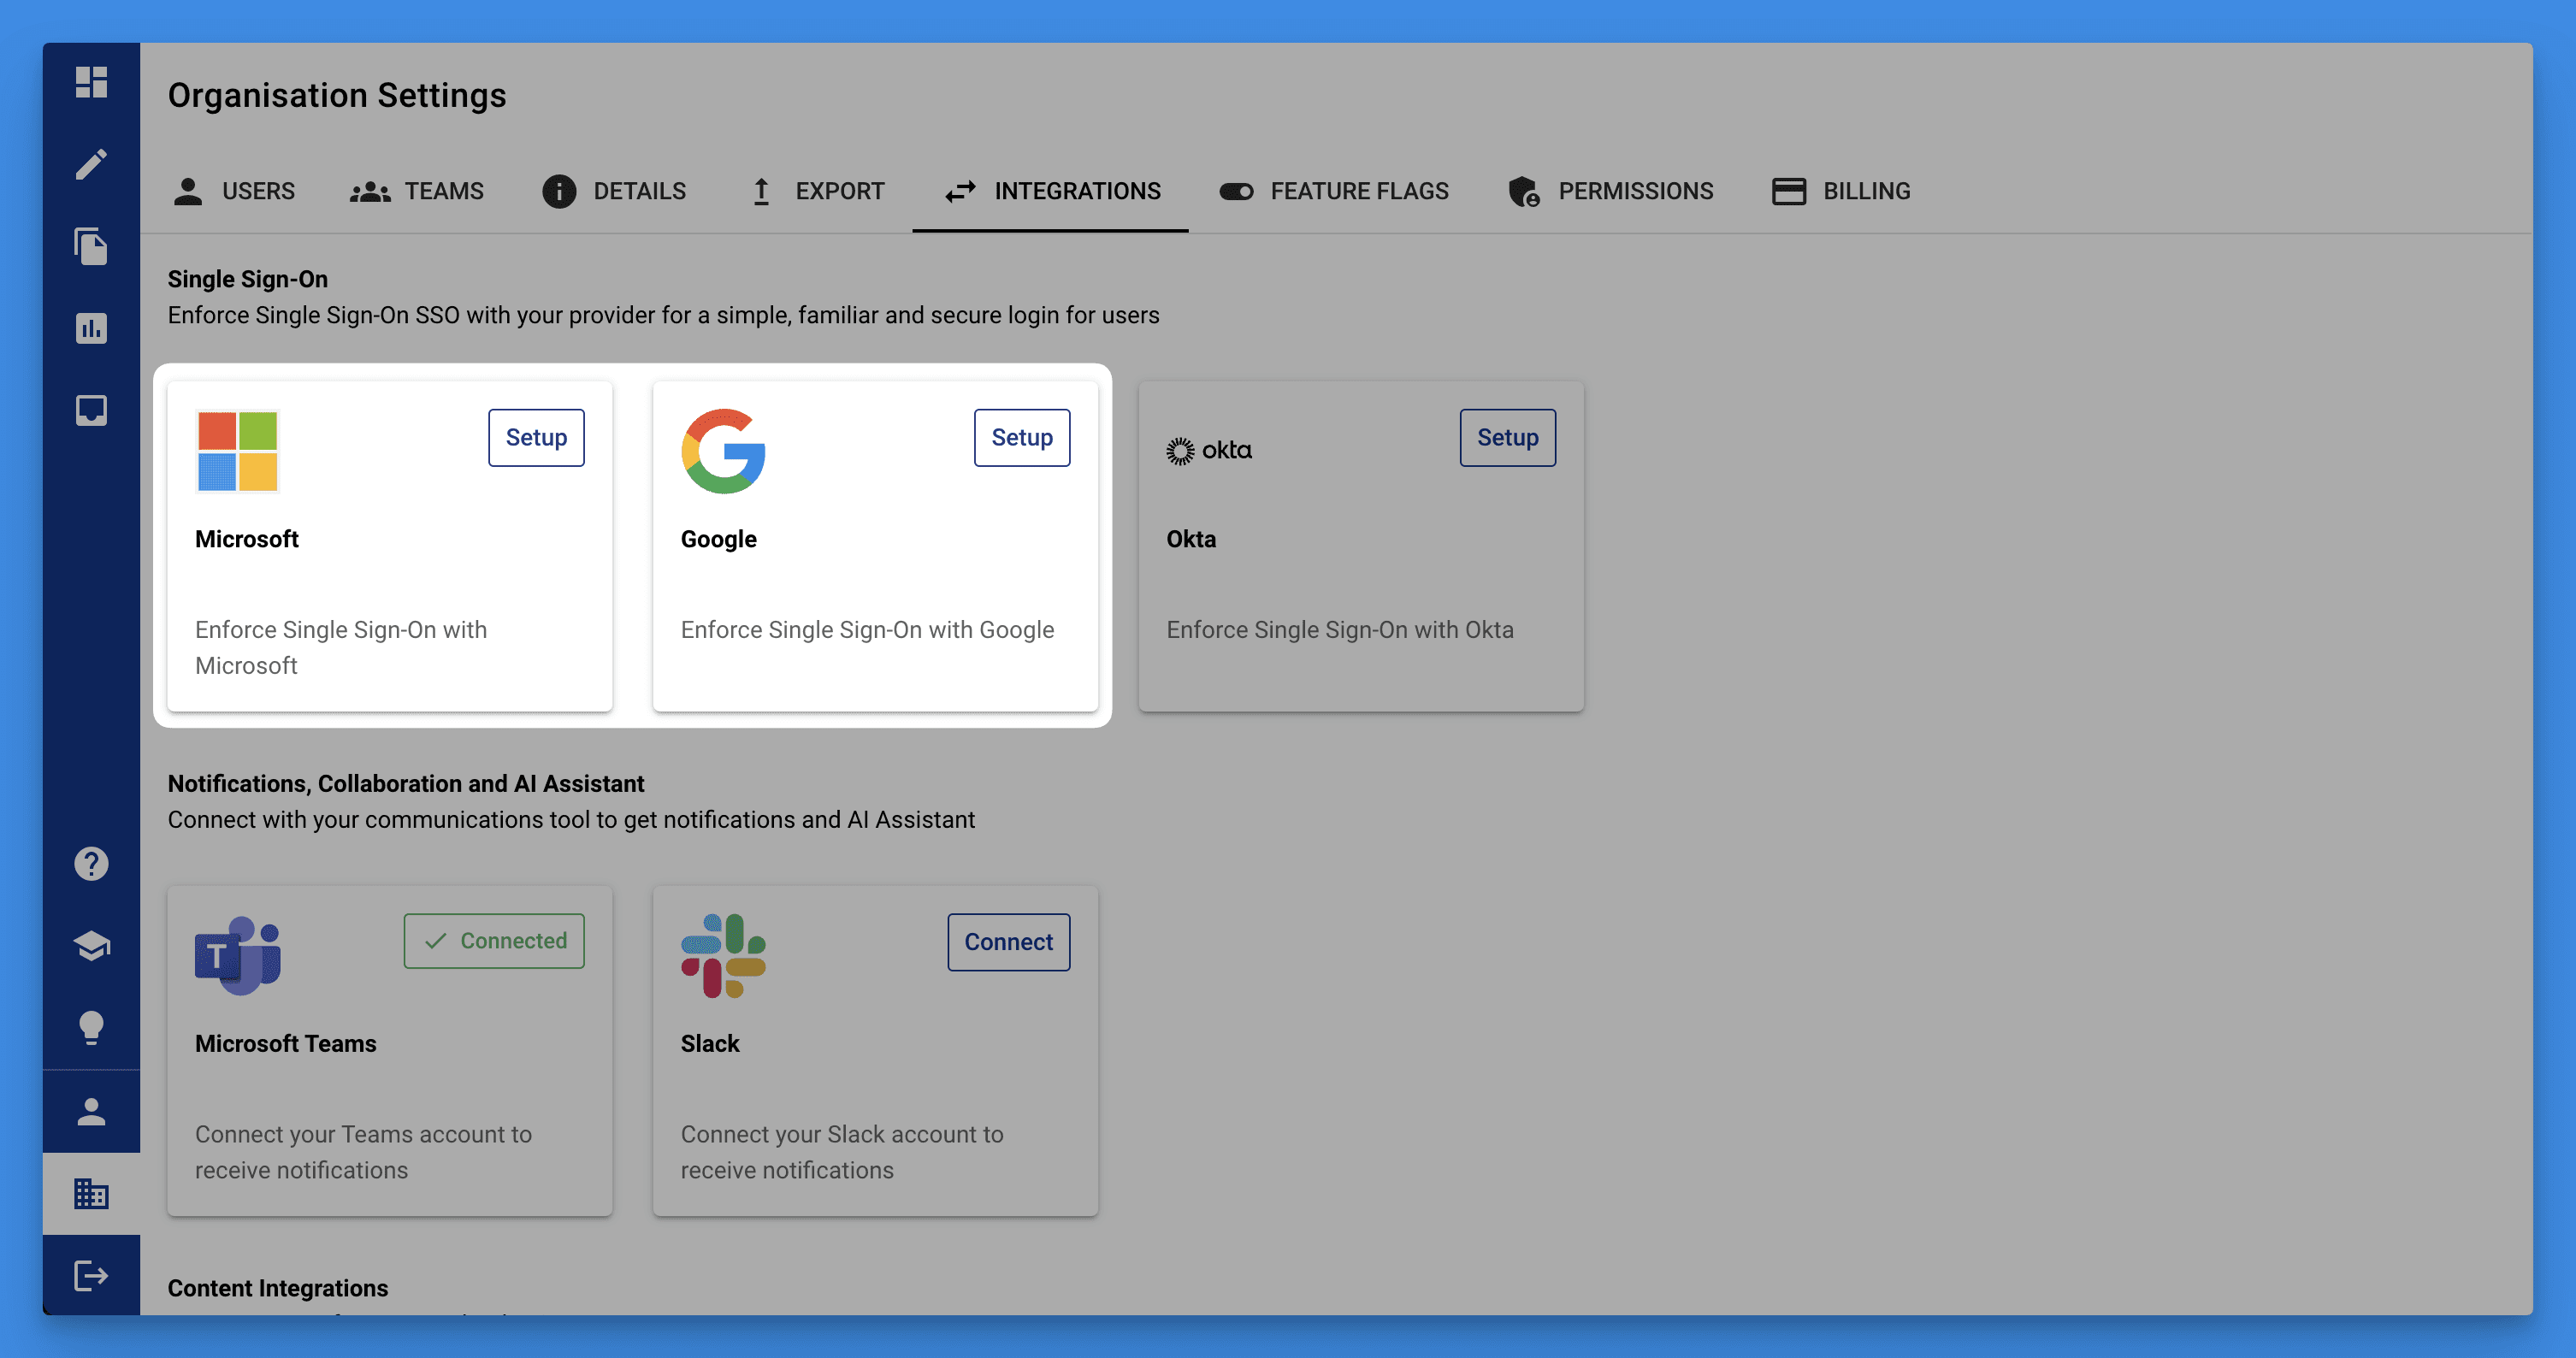Click Setup for Google SSO

[1021, 438]
